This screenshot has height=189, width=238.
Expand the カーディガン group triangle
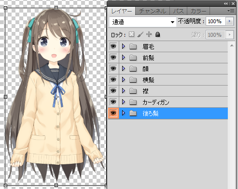click(124, 102)
